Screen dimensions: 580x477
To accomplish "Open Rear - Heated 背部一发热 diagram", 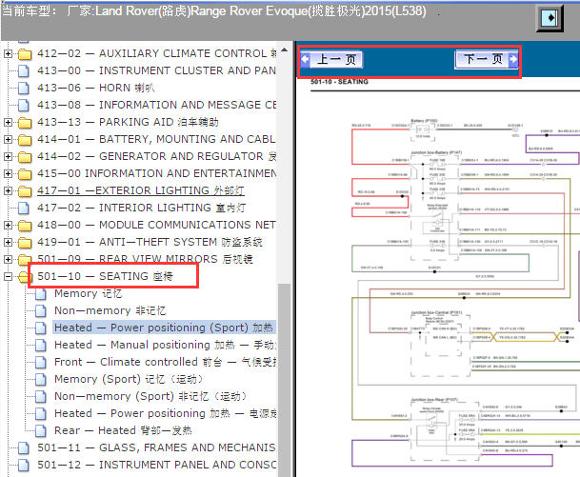I will [123, 430].
